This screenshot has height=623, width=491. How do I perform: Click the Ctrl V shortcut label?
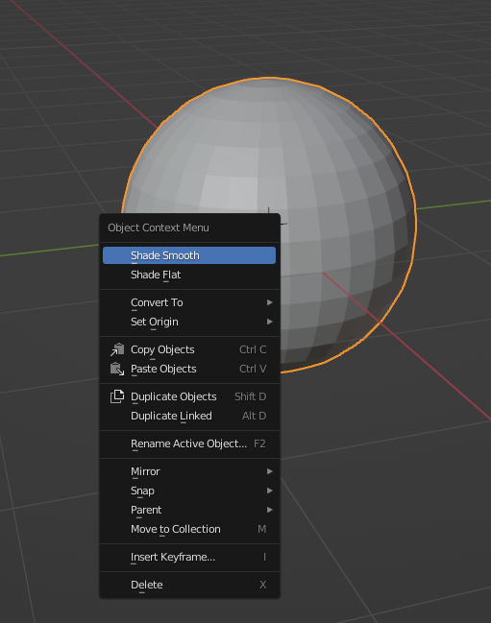click(x=253, y=369)
